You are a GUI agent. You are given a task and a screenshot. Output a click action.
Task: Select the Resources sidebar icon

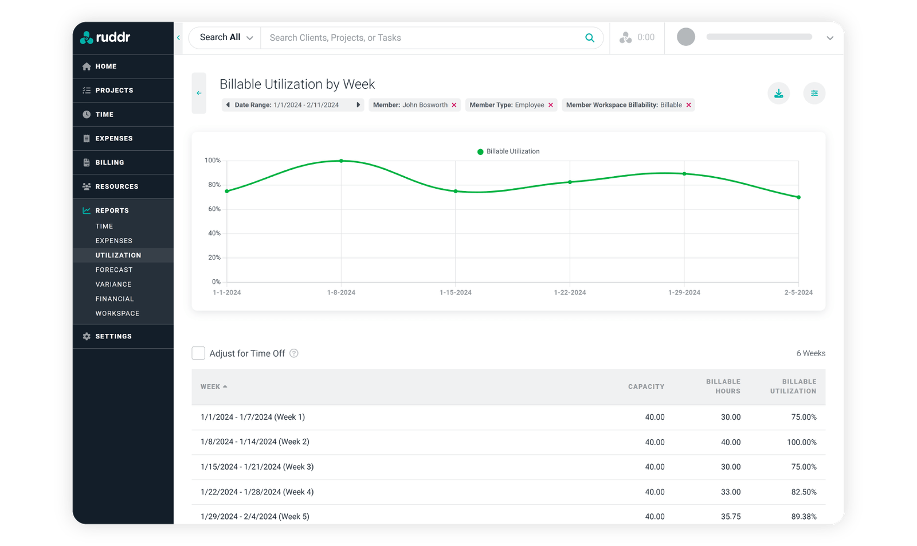[x=85, y=186]
